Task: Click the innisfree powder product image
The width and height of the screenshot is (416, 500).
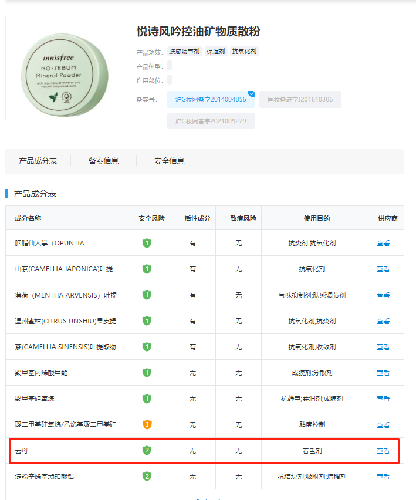Action: click(65, 75)
